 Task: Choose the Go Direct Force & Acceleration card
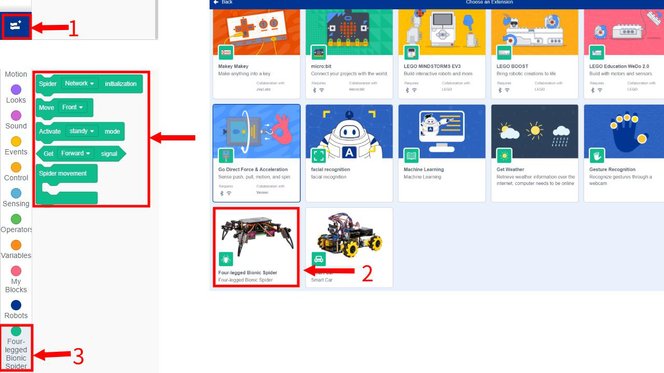point(256,153)
